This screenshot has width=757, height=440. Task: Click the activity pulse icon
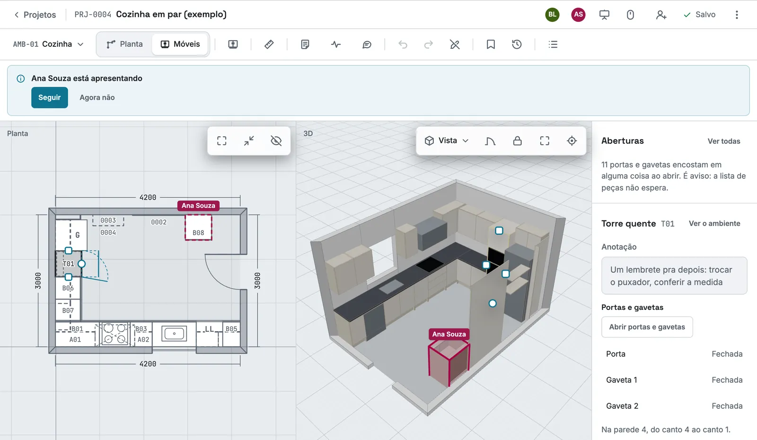point(336,44)
